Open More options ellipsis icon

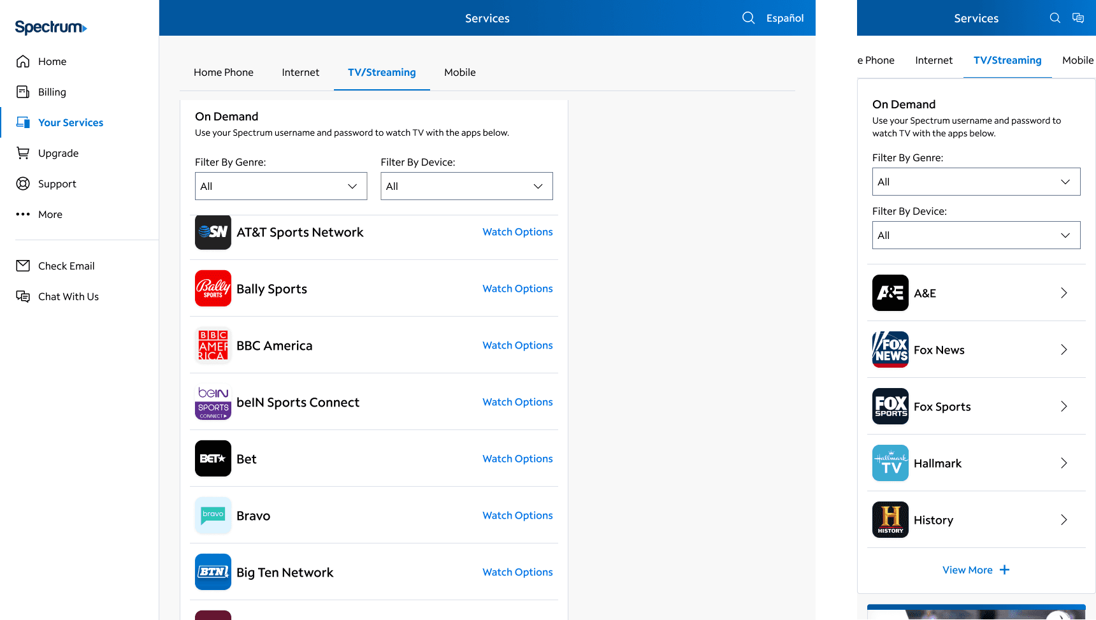(23, 214)
